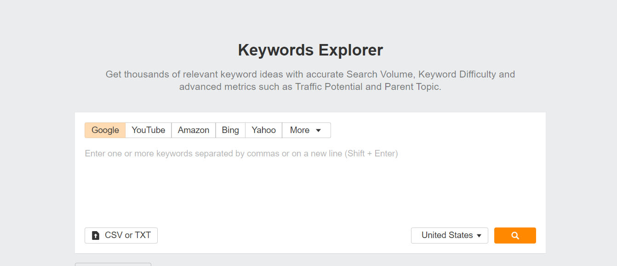The width and height of the screenshot is (617, 266).
Task: Select the Google search engine tab
Action: pyautogui.click(x=105, y=130)
